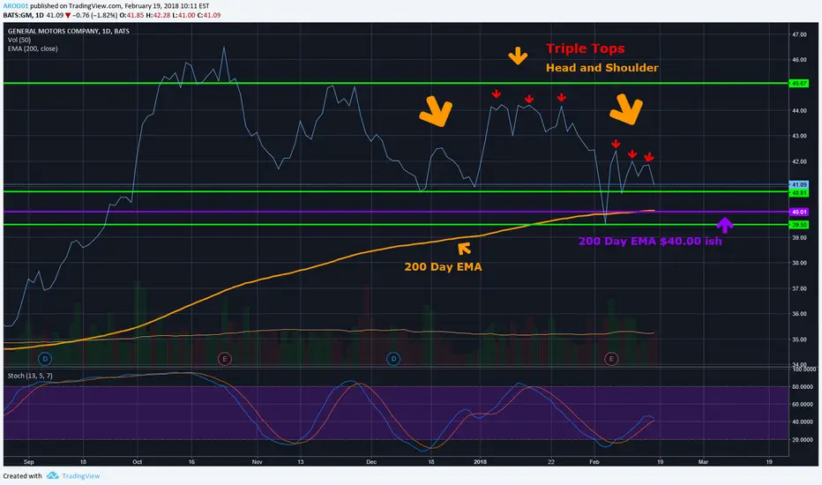
Task: Click the Vol (50) indicator legend
Action: click(x=19, y=40)
